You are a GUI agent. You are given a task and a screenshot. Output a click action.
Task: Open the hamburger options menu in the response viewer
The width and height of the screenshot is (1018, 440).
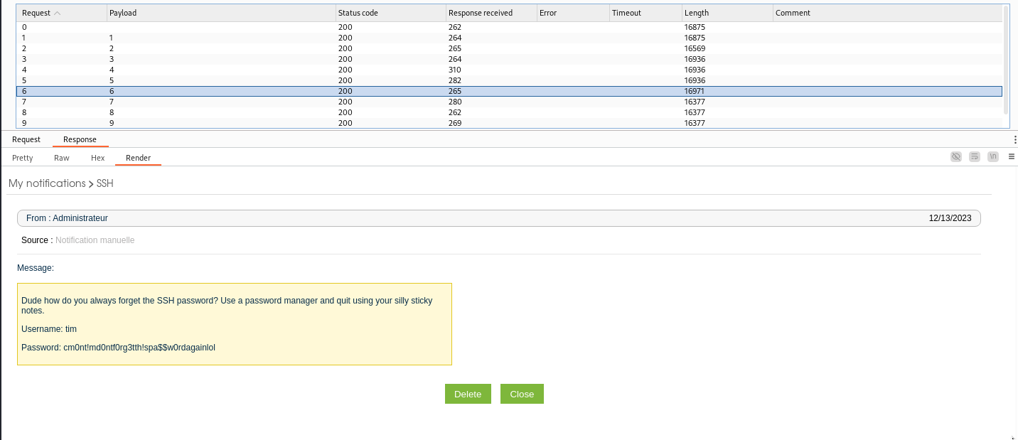click(1011, 156)
